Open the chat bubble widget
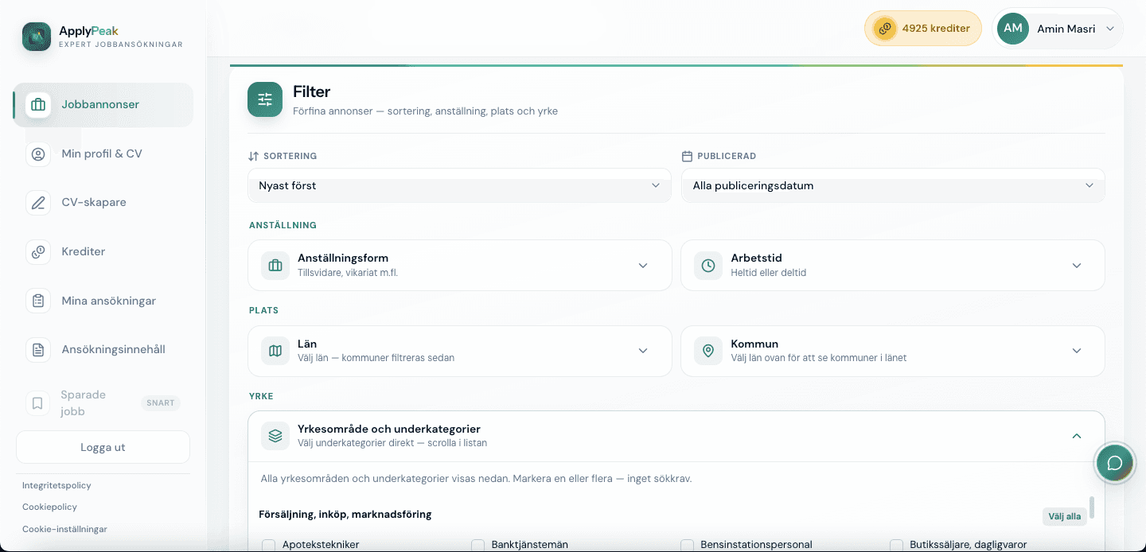Viewport: 1146px width, 552px height. coord(1115,463)
